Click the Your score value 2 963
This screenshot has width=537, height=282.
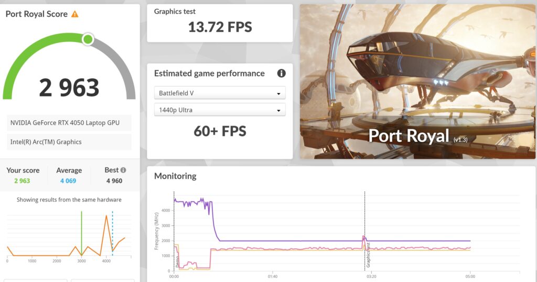click(22, 181)
